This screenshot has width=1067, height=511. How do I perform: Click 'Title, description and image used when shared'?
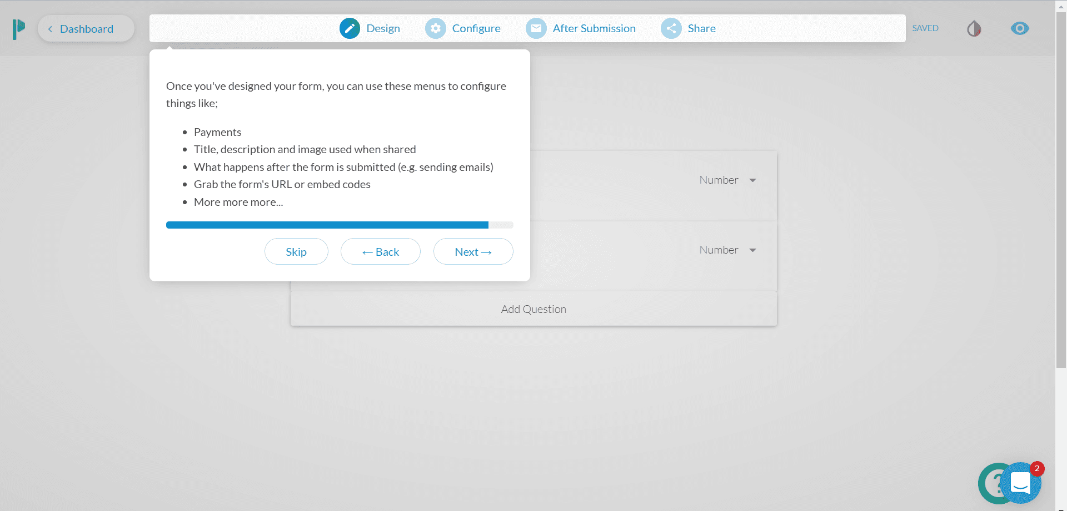[x=305, y=149]
